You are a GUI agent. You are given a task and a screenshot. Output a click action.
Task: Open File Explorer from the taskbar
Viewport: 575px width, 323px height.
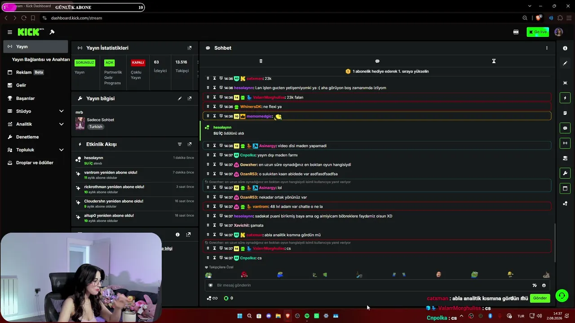tap(278, 316)
